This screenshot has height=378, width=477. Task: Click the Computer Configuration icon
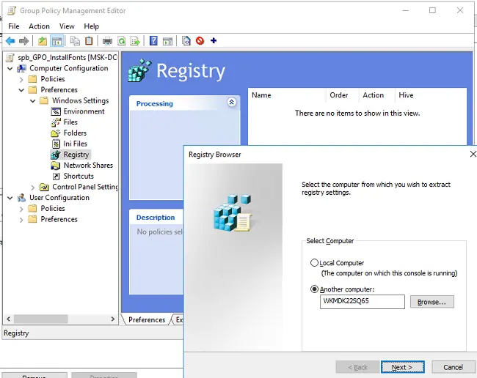click(x=21, y=68)
